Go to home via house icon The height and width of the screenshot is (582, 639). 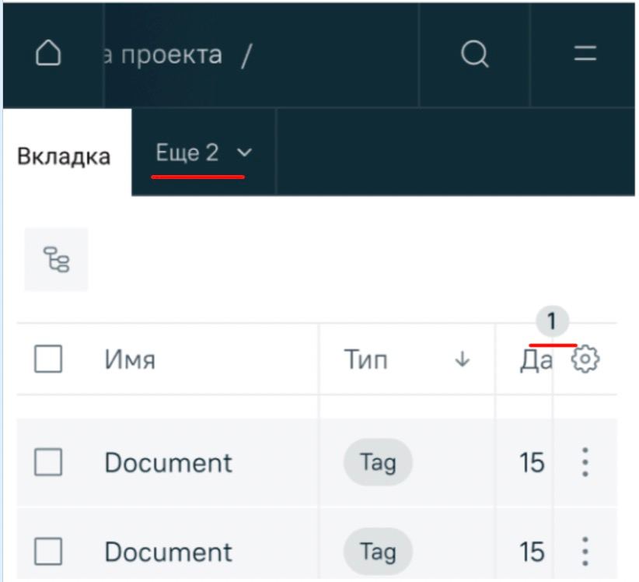[48, 55]
